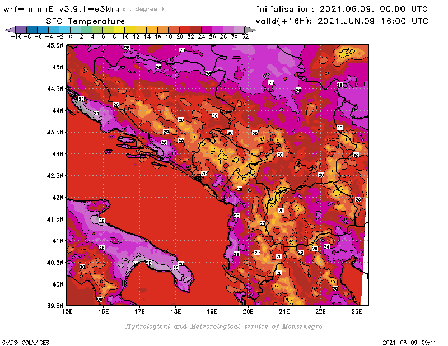Click the 45.5N latitude label
This screenshot has height=346, width=448.
click(55, 45)
